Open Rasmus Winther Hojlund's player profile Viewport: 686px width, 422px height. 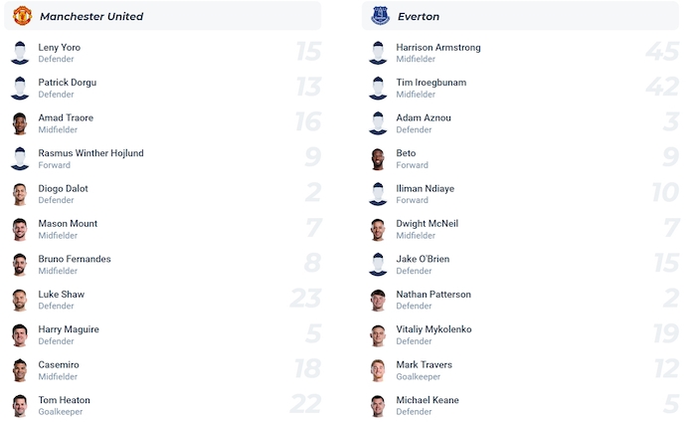[x=90, y=153]
